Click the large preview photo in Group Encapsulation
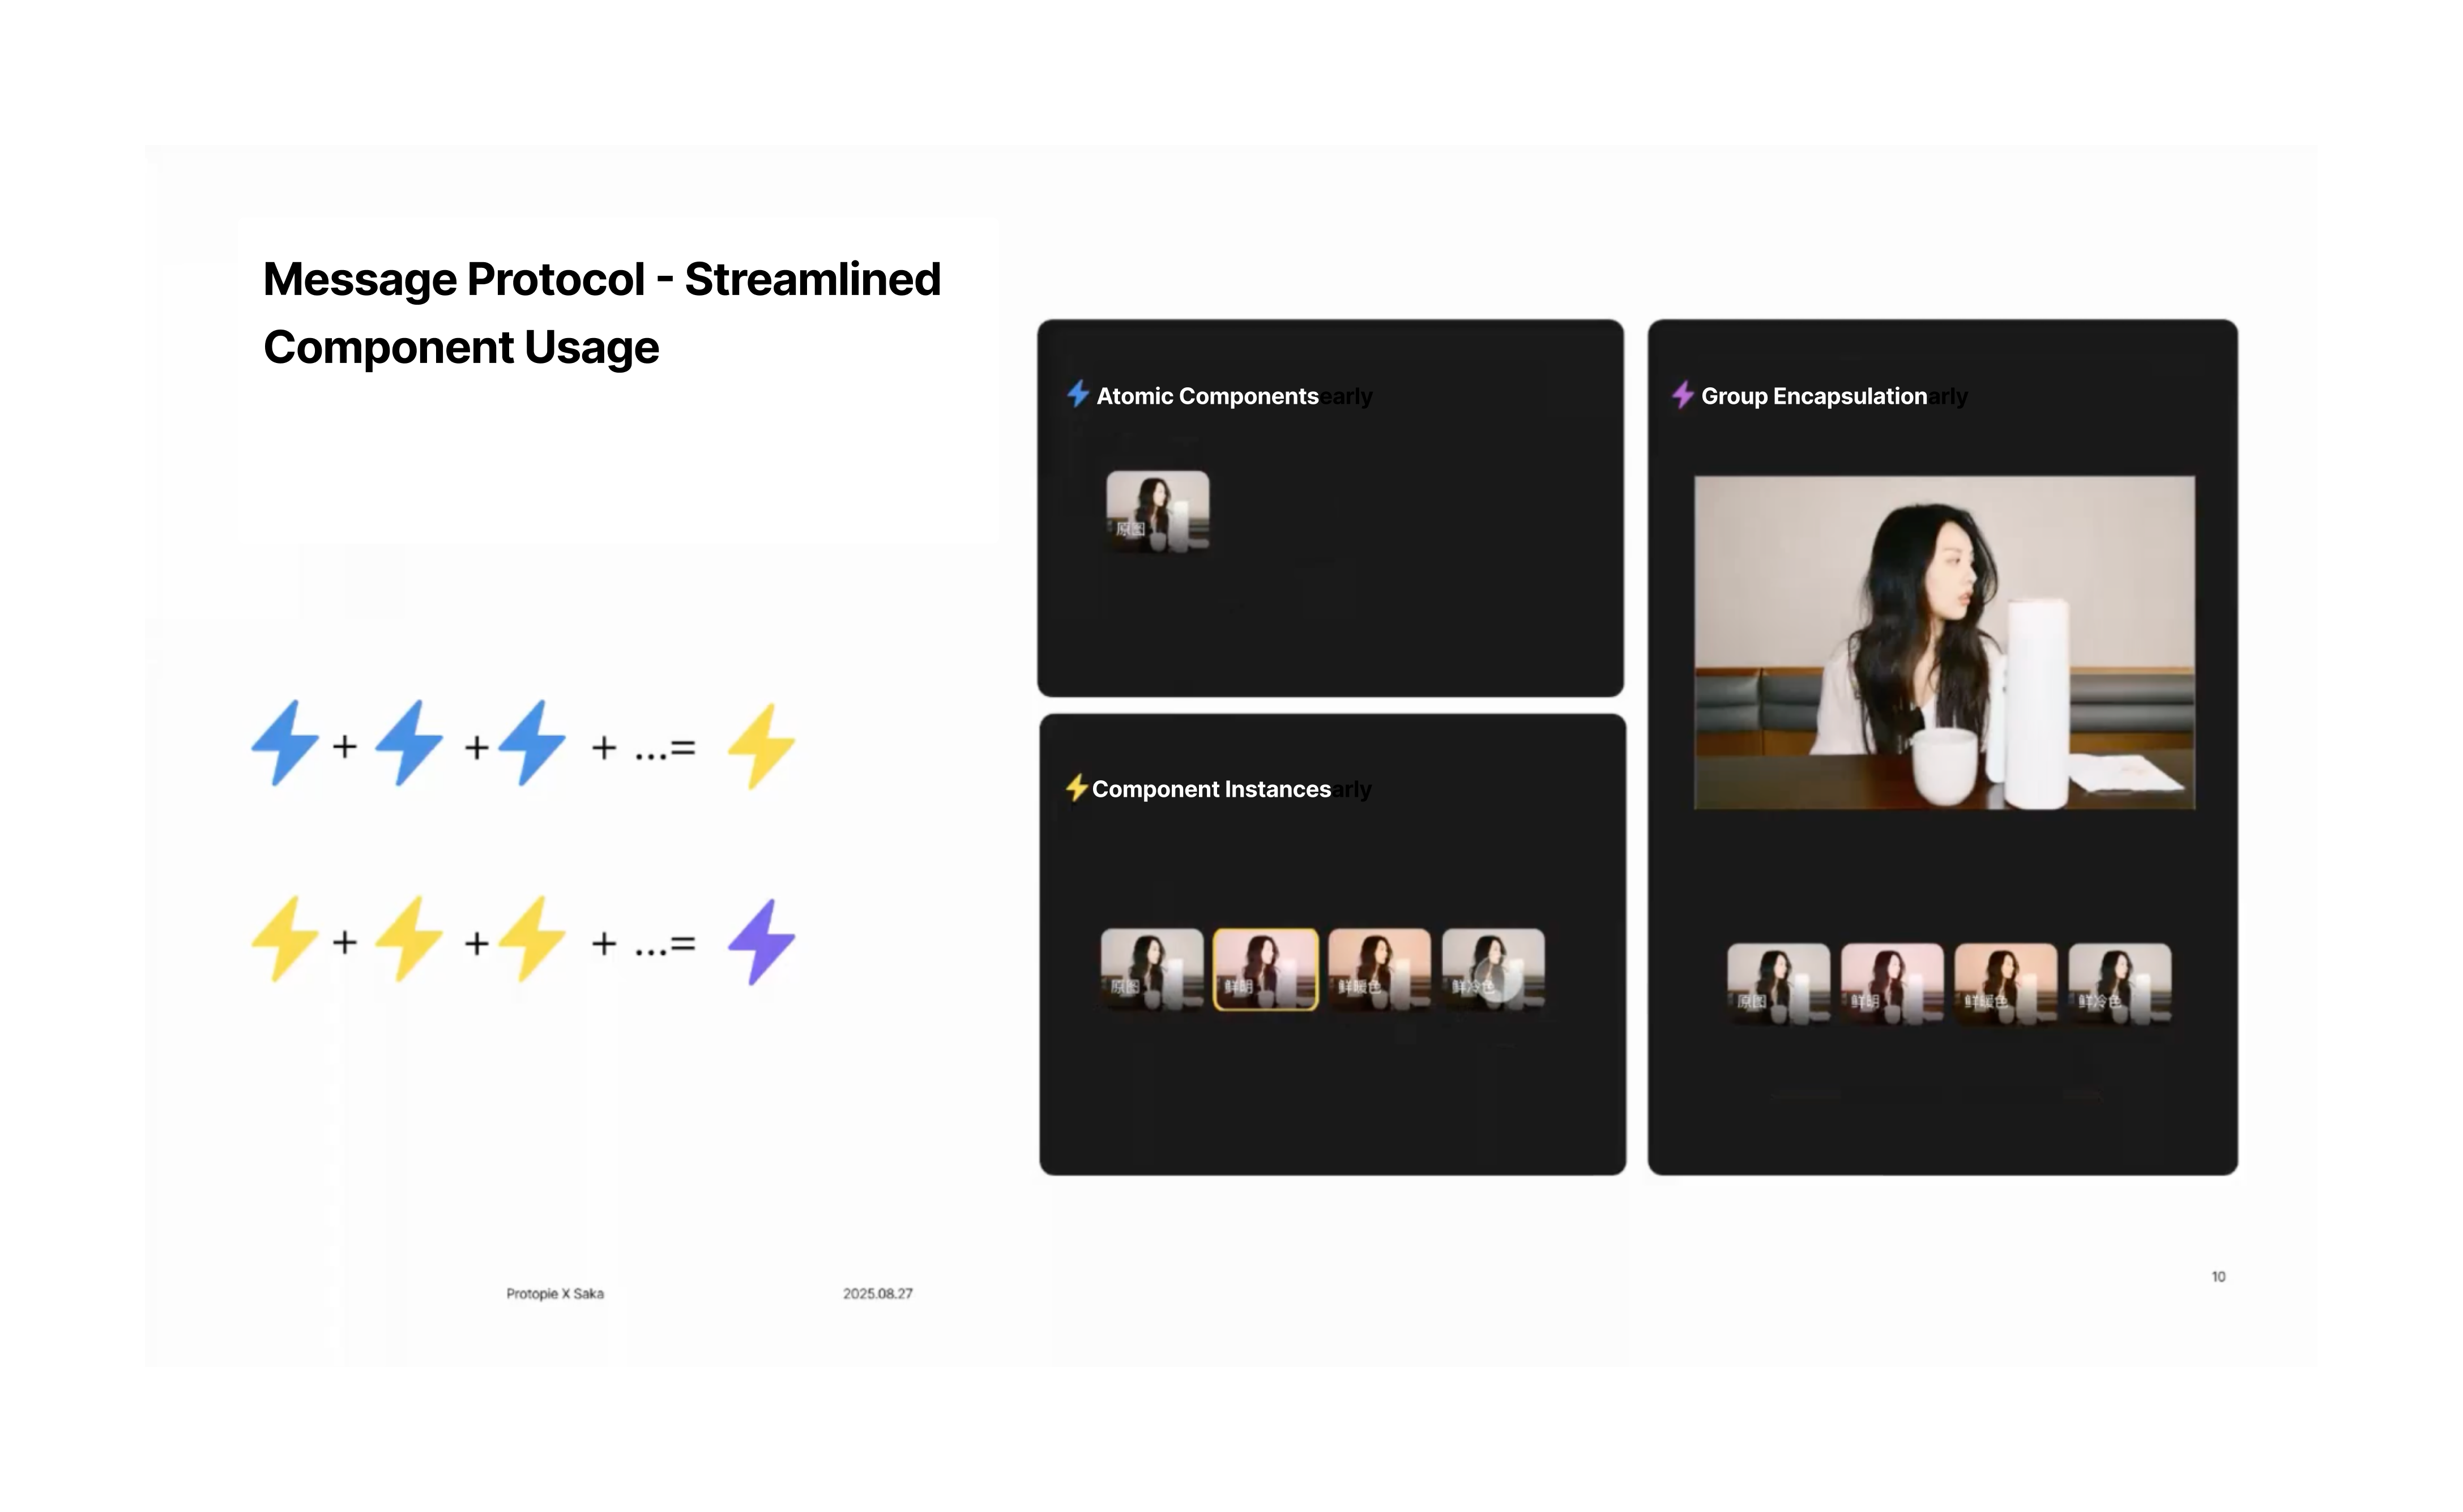Image resolution: width=2463 pixels, height=1512 pixels. tap(1944, 642)
